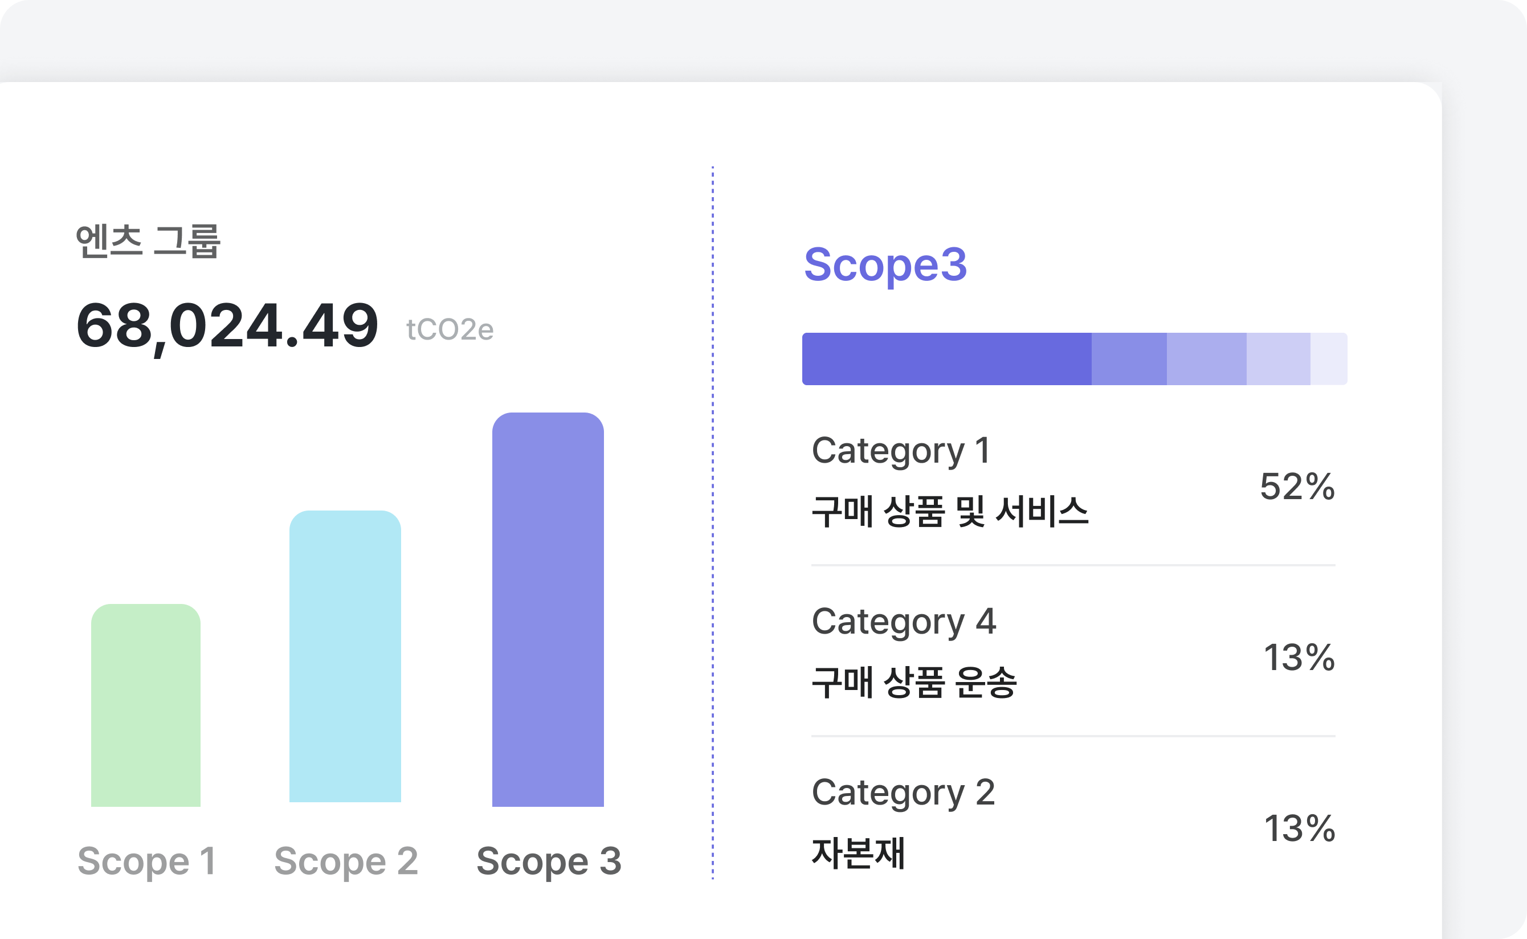Image resolution: width=1527 pixels, height=939 pixels.
Task: Click lightest last segment of stacked bar
Action: point(1328,359)
